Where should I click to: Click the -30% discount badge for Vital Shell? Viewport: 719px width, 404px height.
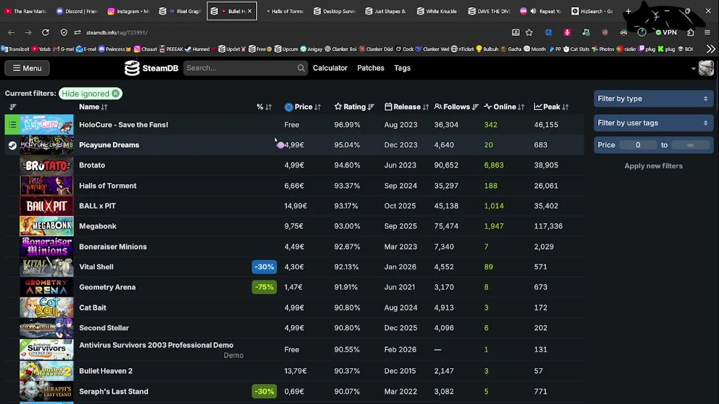point(264,267)
